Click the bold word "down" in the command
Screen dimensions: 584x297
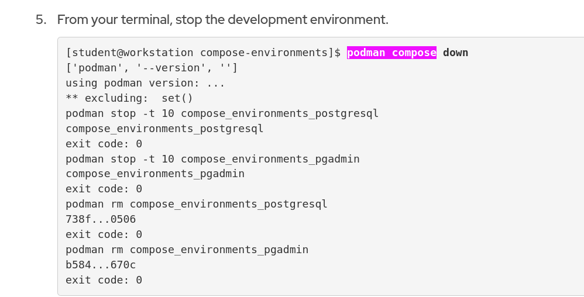pyautogui.click(x=455, y=53)
